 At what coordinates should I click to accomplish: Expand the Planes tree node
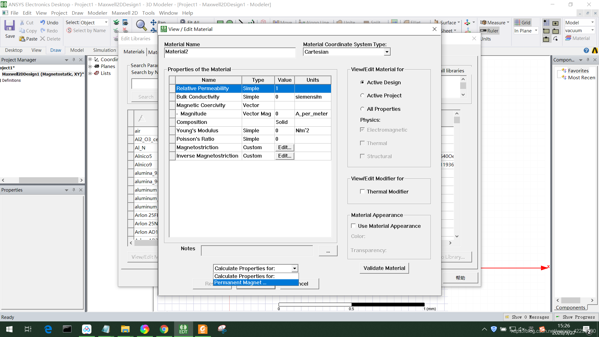pos(90,66)
